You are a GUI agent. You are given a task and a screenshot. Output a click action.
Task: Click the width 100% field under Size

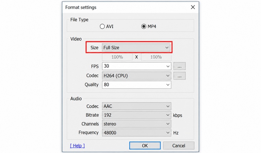(117, 57)
